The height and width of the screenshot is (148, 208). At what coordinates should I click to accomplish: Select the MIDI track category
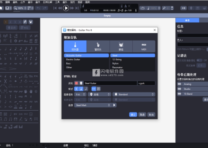click(144, 46)
